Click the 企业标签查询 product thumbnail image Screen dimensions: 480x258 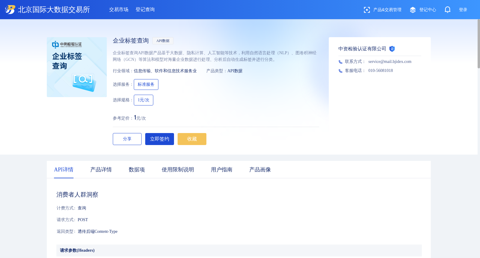click(77, 67)
